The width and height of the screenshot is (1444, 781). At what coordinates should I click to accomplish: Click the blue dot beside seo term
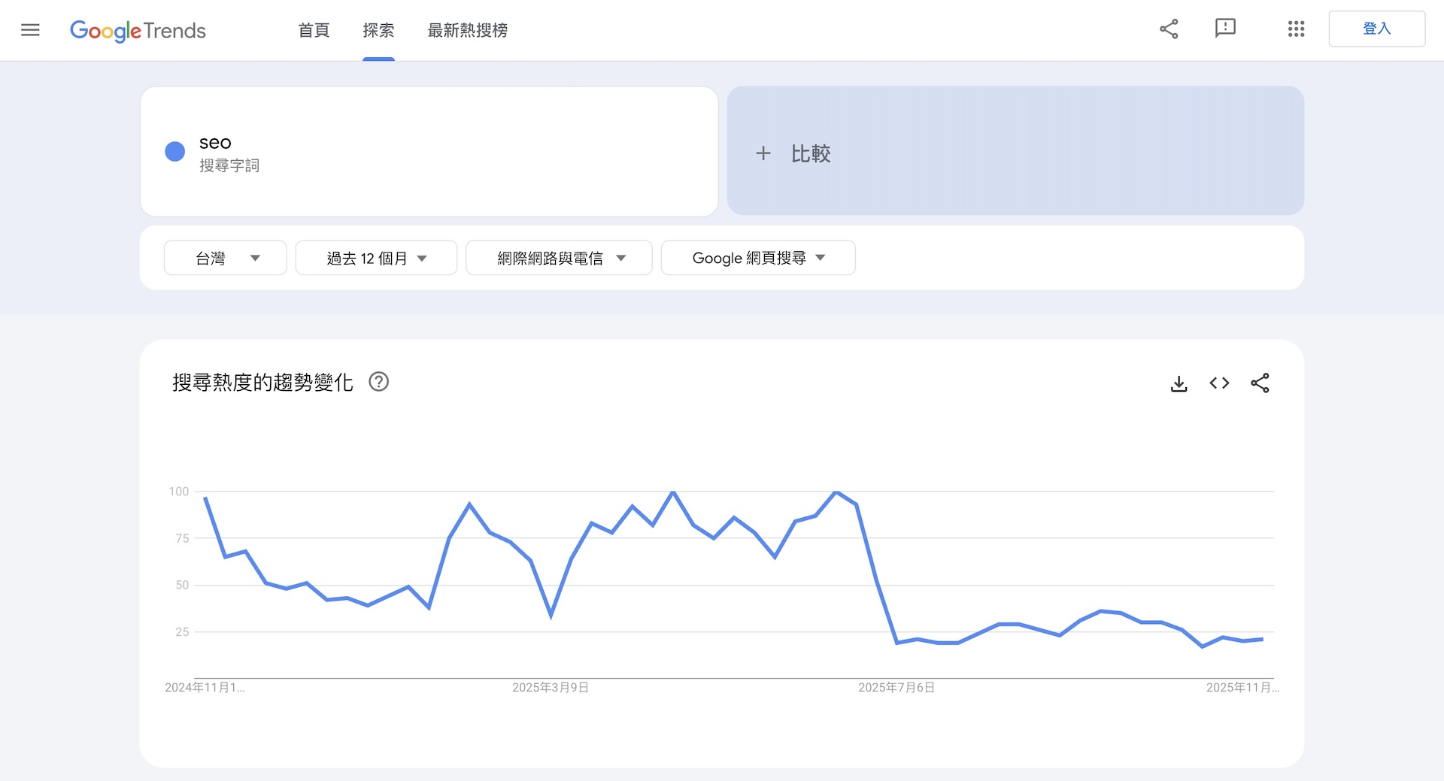pos(174,152)
